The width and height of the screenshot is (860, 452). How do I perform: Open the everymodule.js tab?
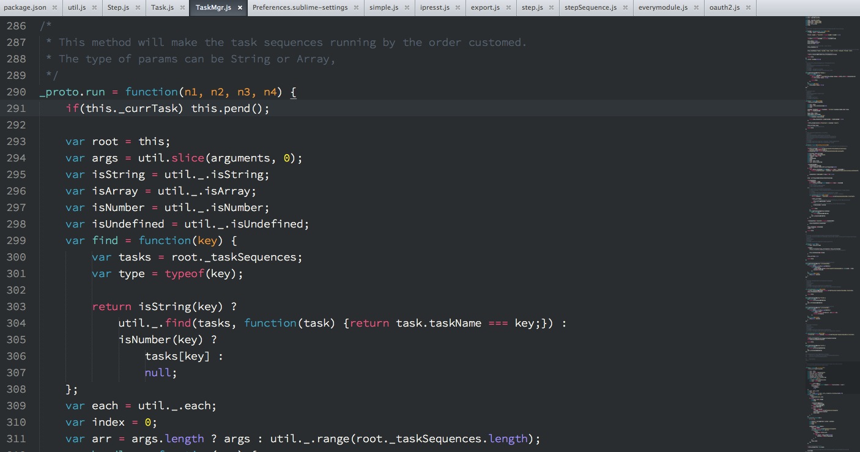click(x=662, y=8)
